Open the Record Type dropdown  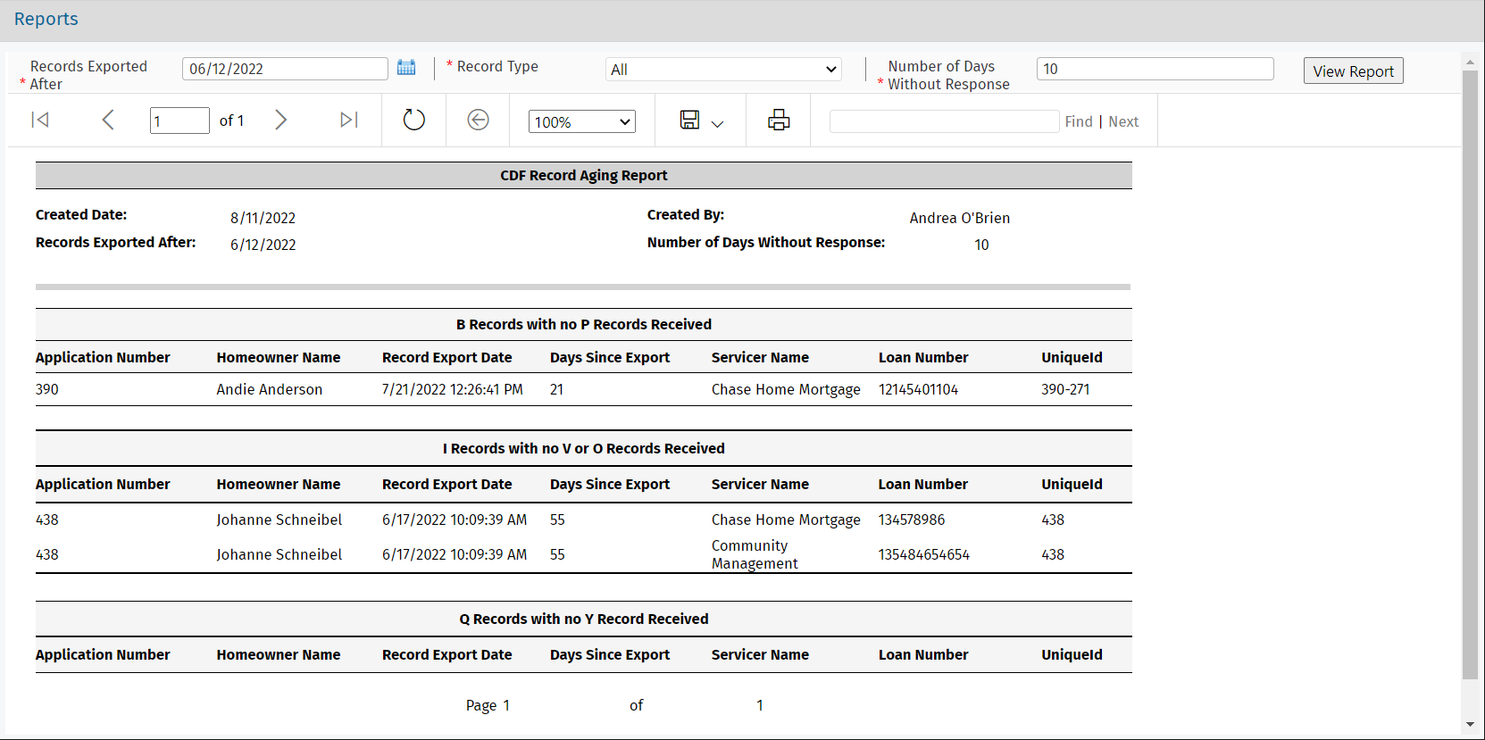pos(723,70)
